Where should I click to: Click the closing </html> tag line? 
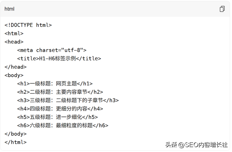click(16, 142)
